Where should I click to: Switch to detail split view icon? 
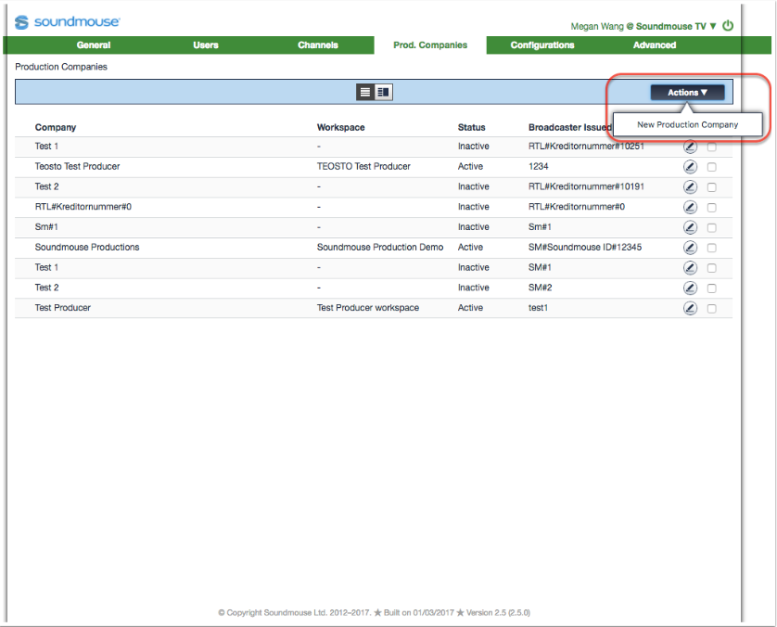[383, 92]
